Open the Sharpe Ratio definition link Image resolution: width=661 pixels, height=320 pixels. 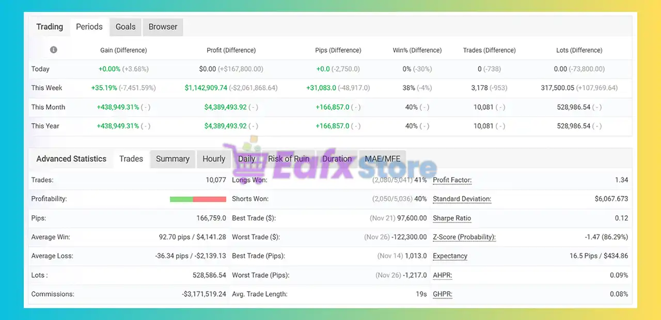tap(452, 218)
